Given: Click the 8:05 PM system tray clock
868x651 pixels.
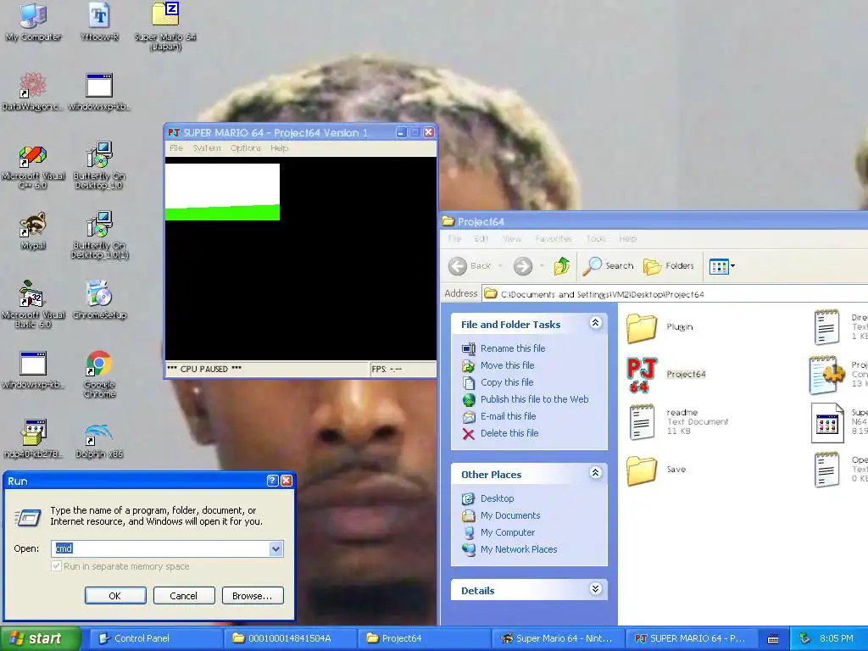Looking at the screenshot, I should (x=836, y=638).
